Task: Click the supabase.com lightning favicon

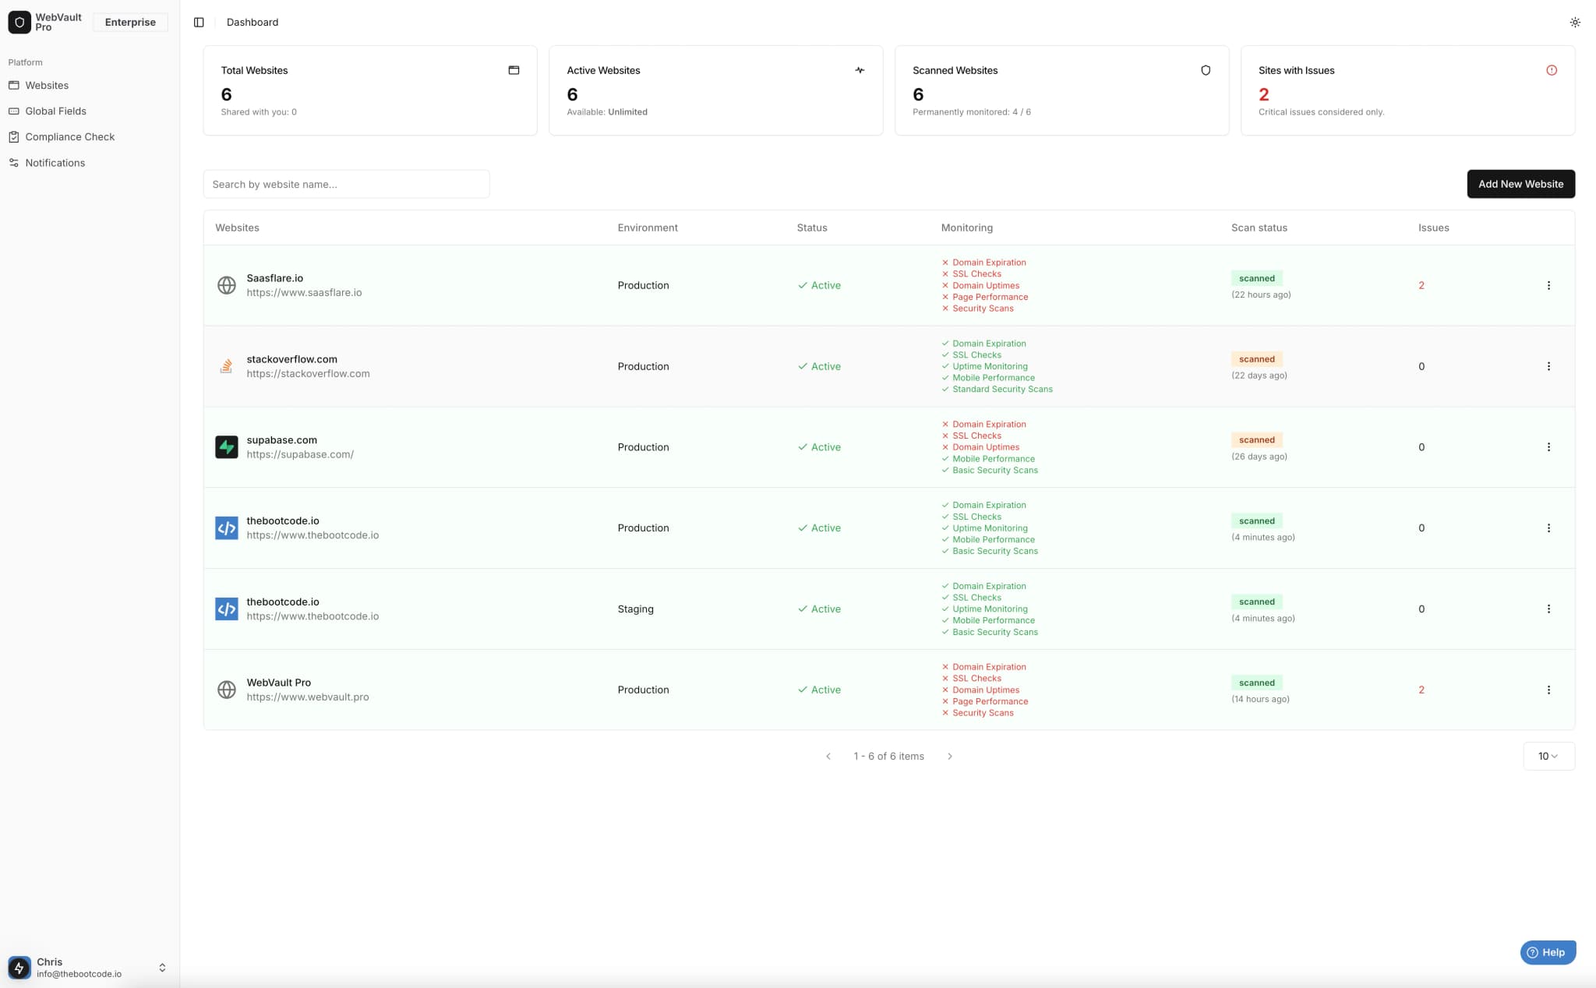Action: (227, 447)
